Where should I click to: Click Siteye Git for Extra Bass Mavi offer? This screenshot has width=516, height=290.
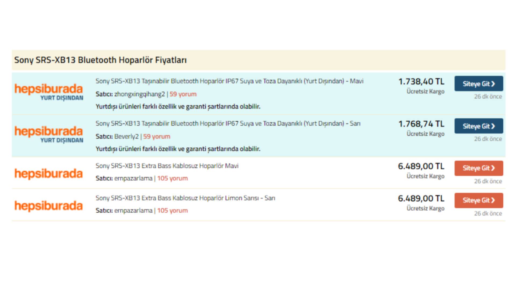479,168
